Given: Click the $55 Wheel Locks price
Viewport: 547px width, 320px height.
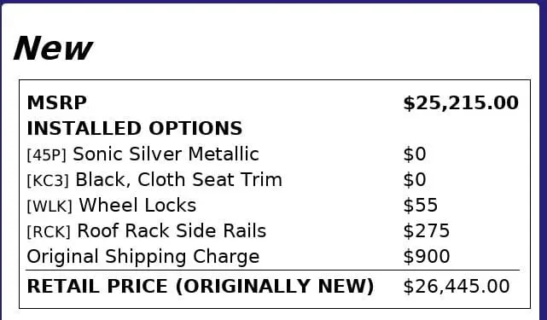Looking at the screenshot, I should pyautogui.click(x=421, y=205).
